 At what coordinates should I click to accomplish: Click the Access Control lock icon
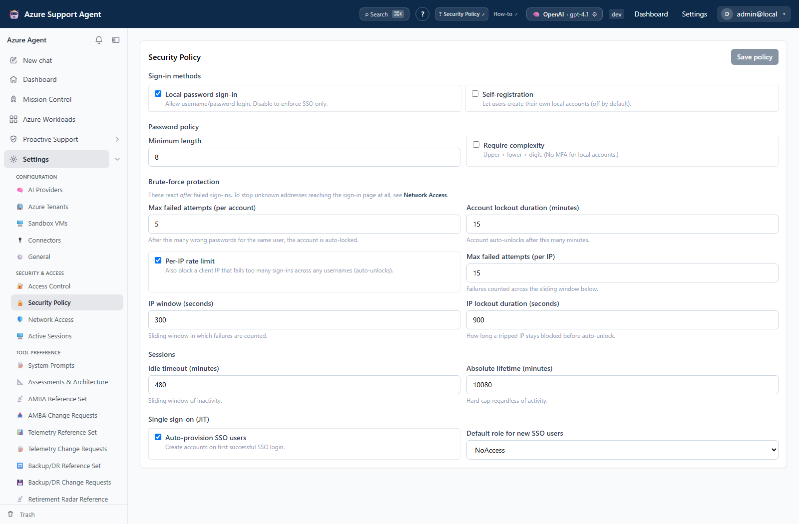click(20, 286)
